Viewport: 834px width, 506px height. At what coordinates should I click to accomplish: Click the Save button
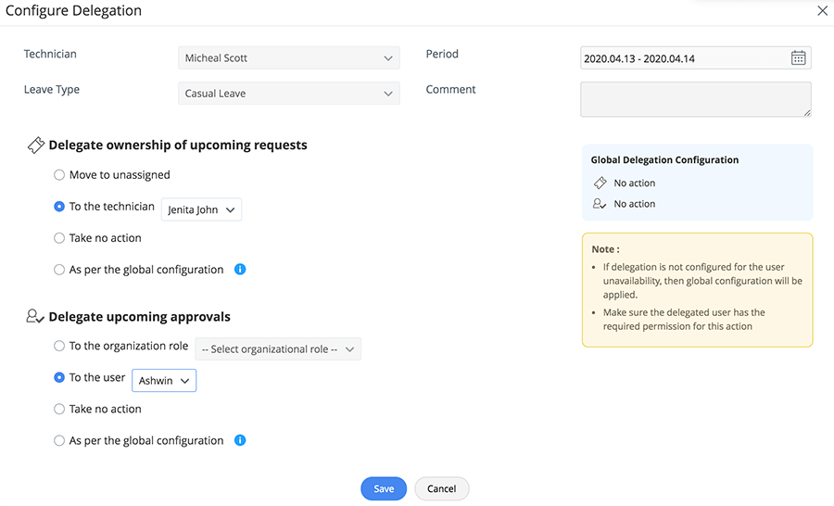click(384, 488)
